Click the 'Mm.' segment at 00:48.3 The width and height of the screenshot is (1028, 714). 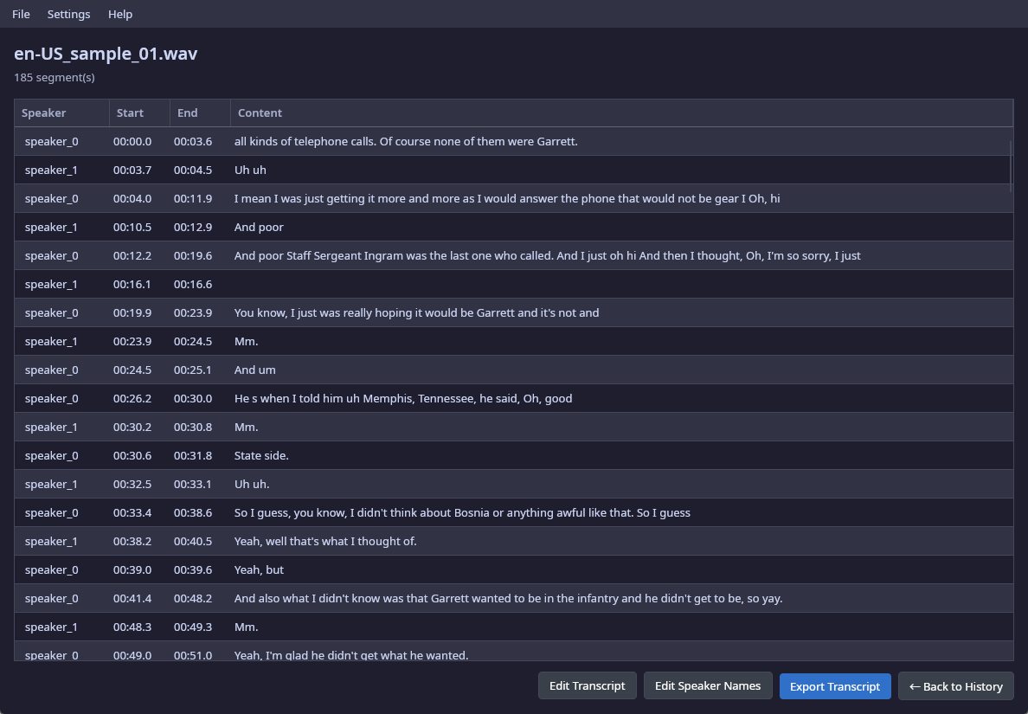(x=246, y=627)
